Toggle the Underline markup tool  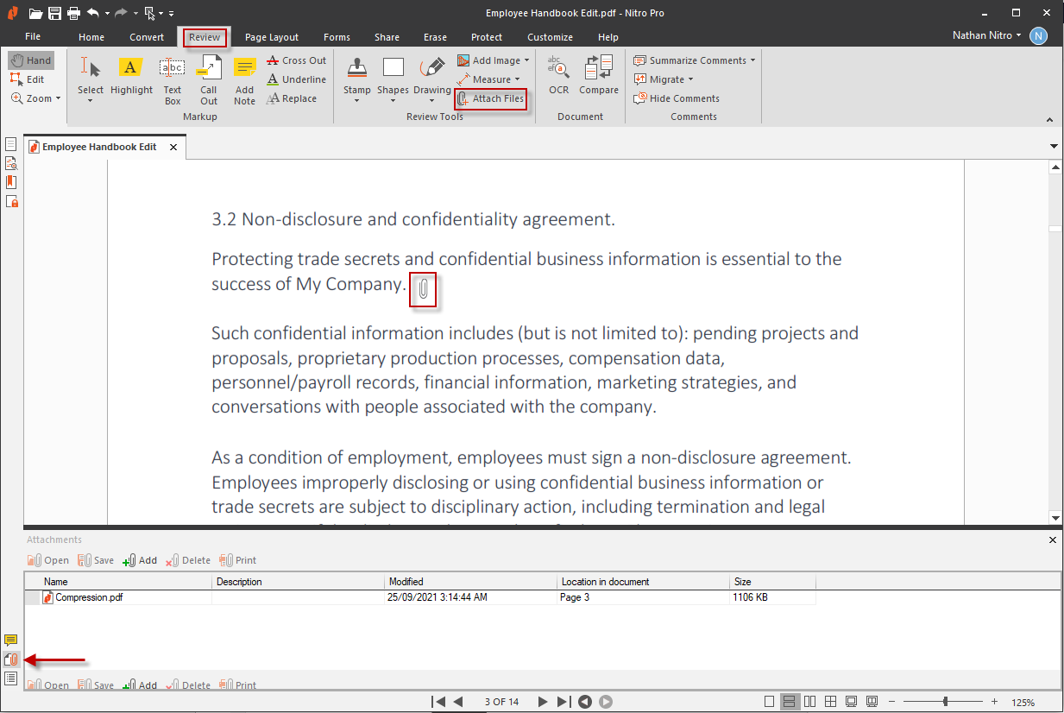click(296, 79)
